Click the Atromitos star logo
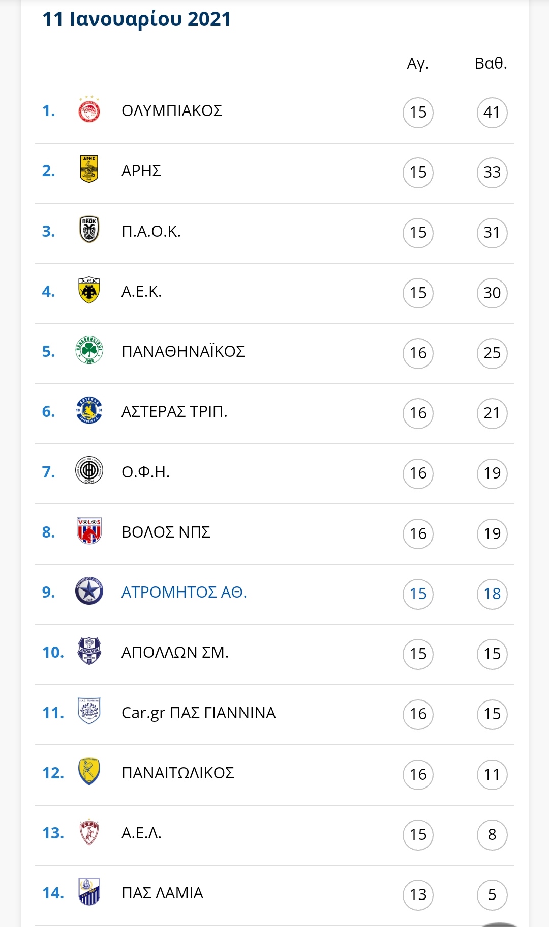The width and height of the screenshot is (549, 927). pyautogui.click(x=89, y=591)
